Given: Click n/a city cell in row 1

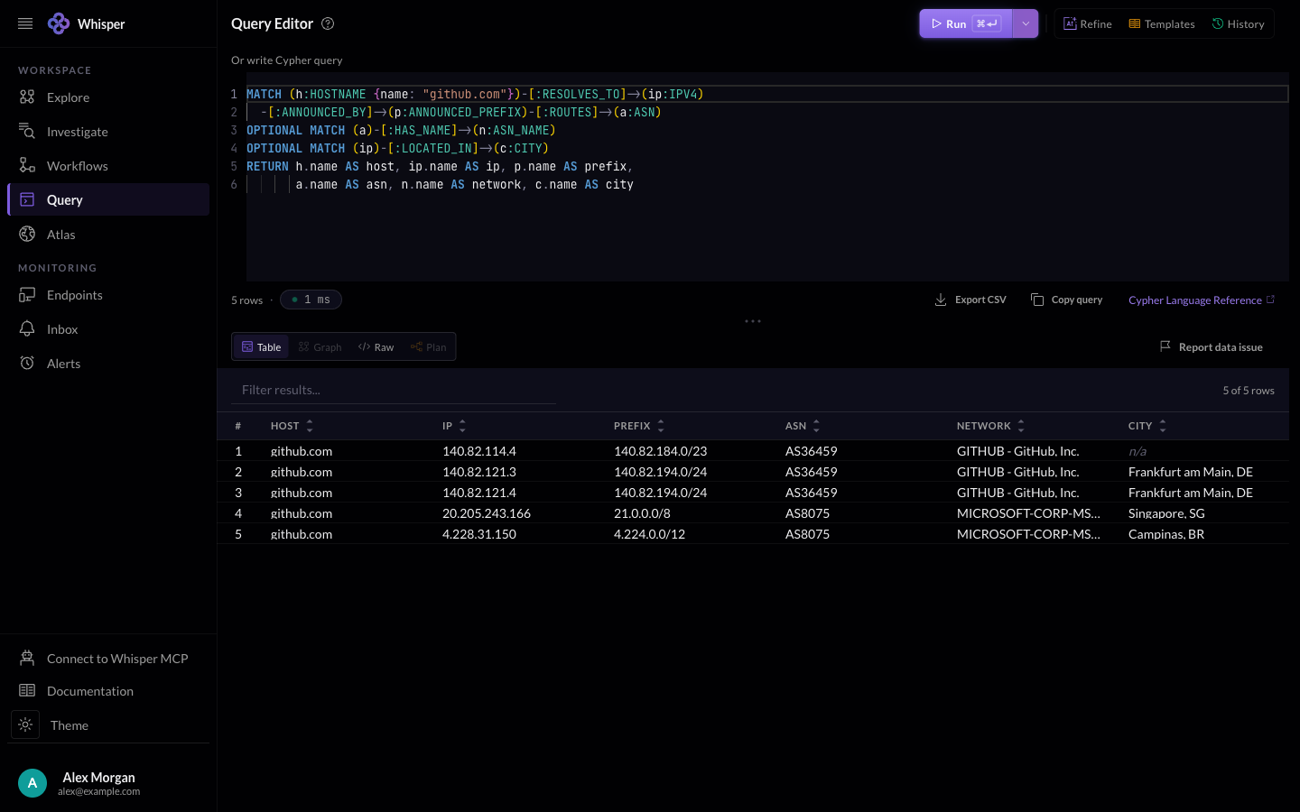Looking at the screenshot, I should [1137, 451].
